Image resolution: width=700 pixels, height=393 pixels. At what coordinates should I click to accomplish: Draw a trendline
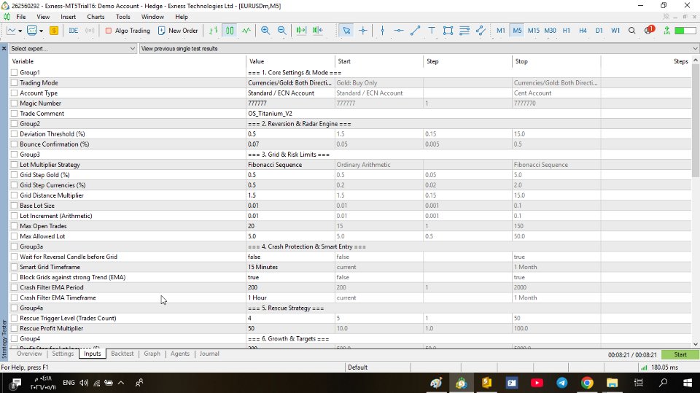(415, 31)
